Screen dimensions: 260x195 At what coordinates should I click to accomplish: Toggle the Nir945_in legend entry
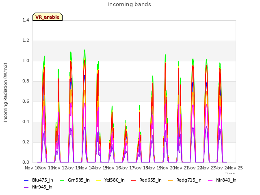38,187
